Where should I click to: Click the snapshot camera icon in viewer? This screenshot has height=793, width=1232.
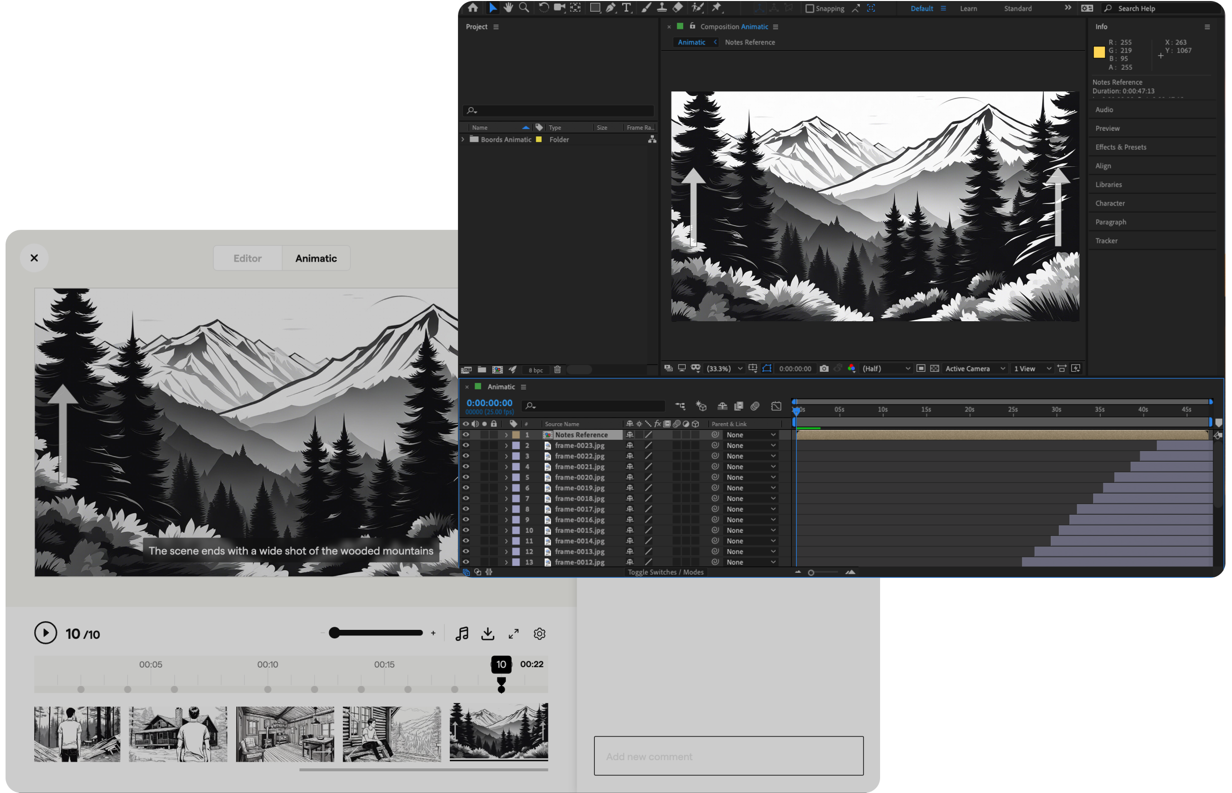point(825,369)
